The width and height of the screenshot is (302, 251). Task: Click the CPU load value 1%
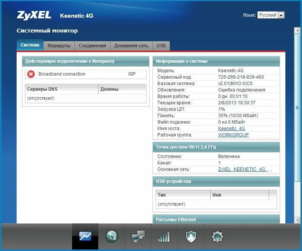(x=222, y=109)
